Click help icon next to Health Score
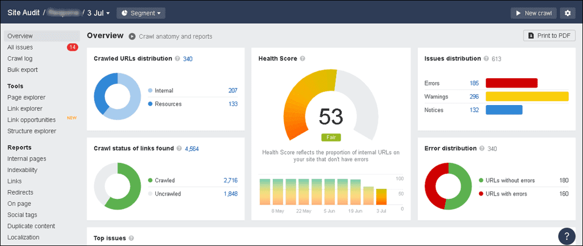 (x=302, y=59)
